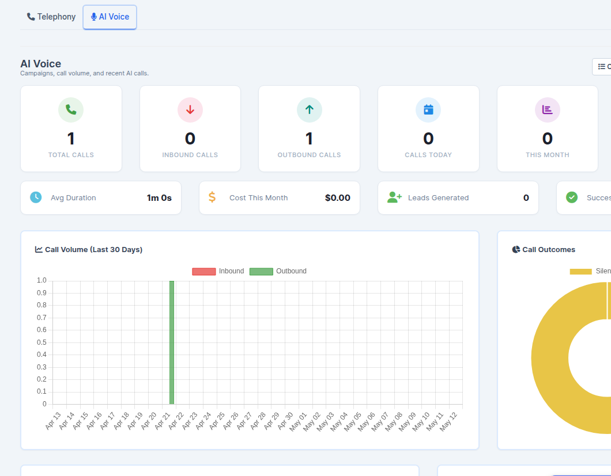The image size is (611, 476).
Task: Click the red down-arrow Inbound Calls icon
Action: tap(190, 110)
